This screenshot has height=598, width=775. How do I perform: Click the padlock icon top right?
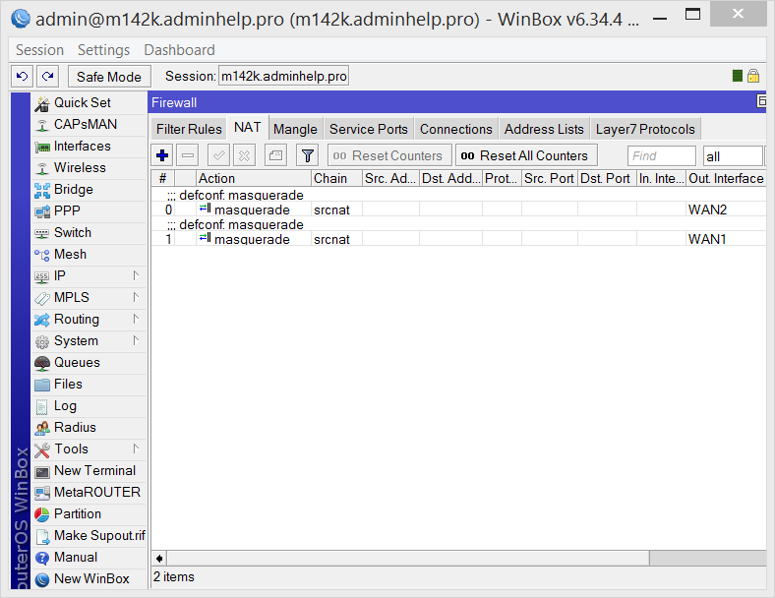(753, 76)
